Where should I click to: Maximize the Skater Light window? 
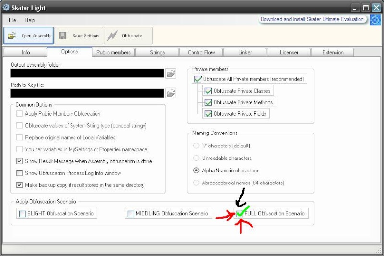pos(366,8)
